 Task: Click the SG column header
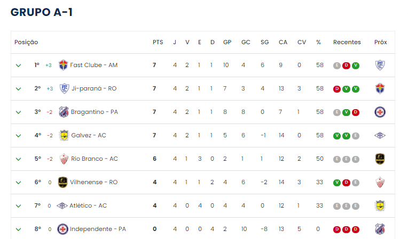(x=264, y=42)
